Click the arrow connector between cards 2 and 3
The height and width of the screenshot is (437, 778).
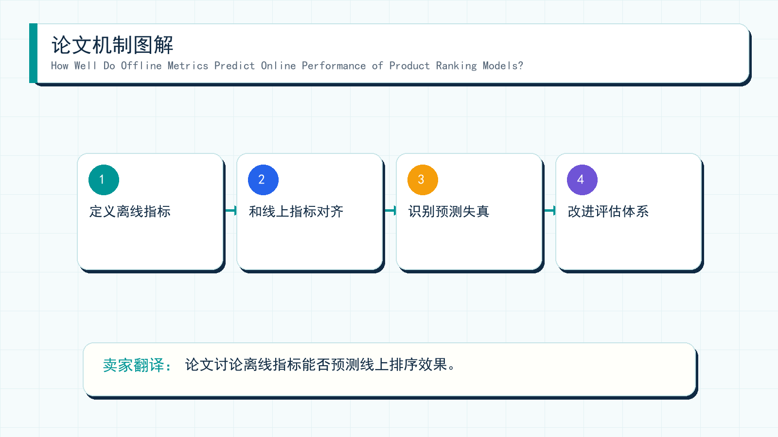pos(390,210)
